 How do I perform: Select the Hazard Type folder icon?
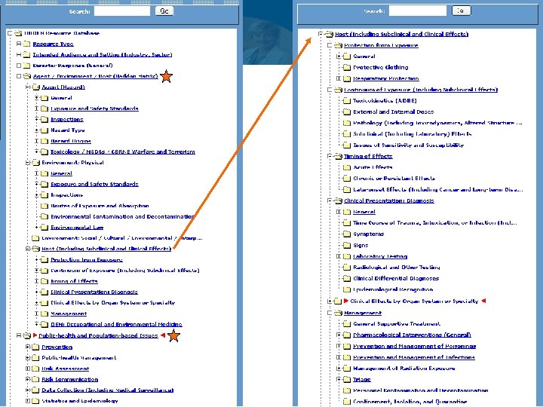[x=44, y=130]
